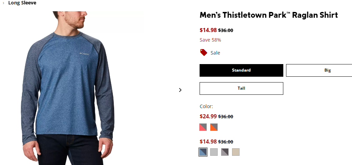The image size is (352, 165).
Task: Switch to the Tall fit option
Action: (241, 88)
